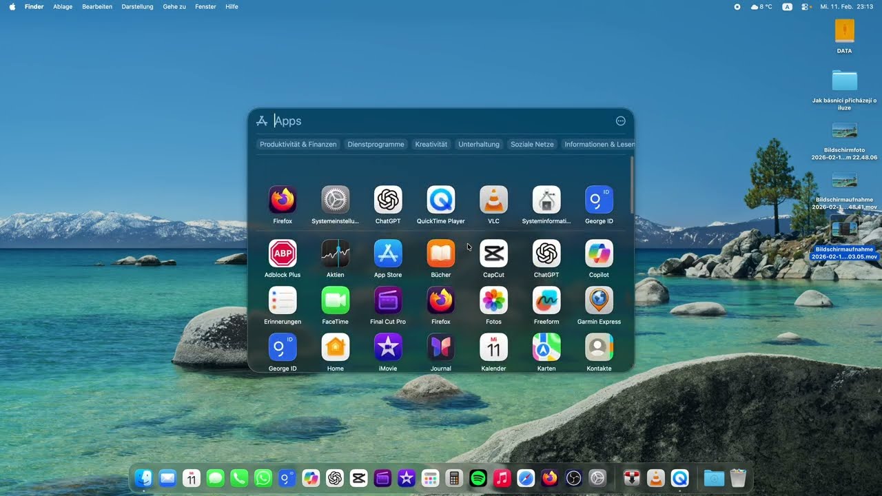
Task: Open the Bearbeiten menu
Action: (x=97, y=6)
